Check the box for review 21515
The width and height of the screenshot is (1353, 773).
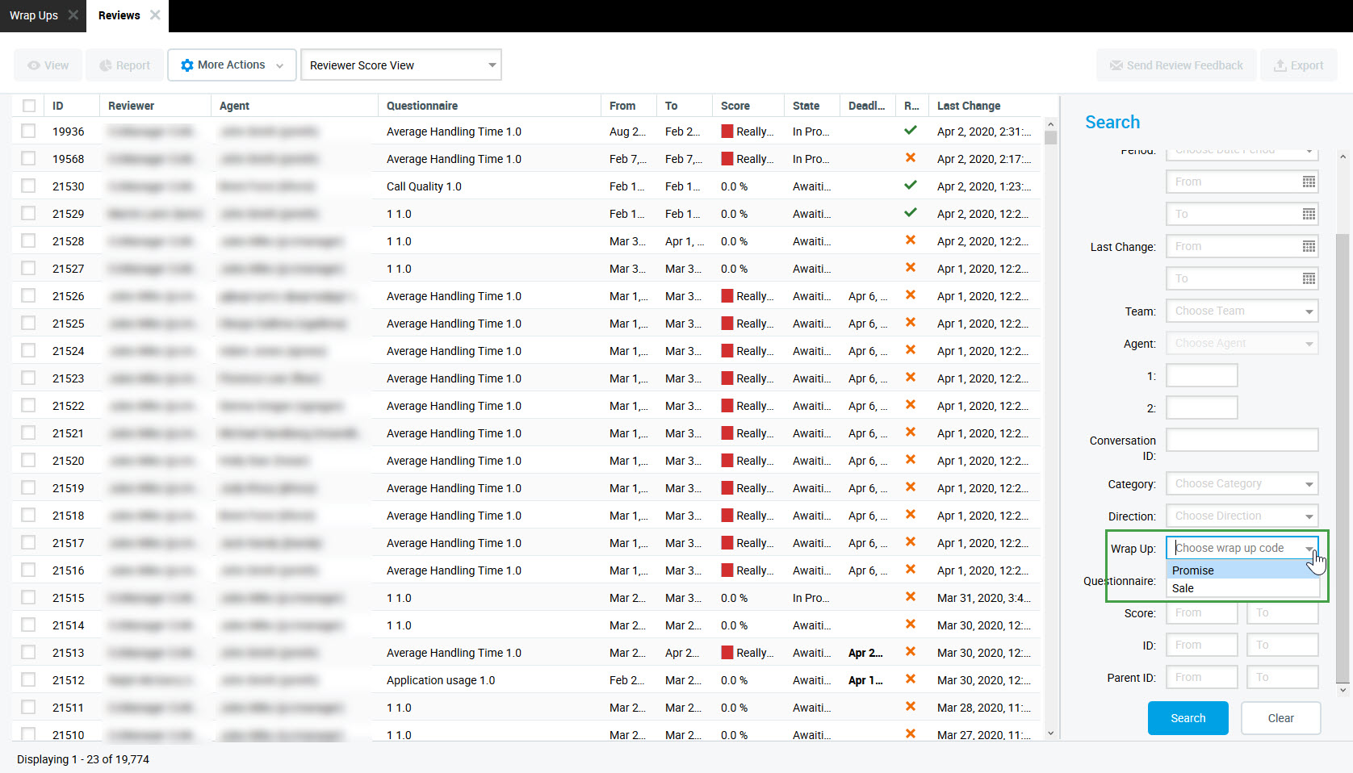[29, 598]
